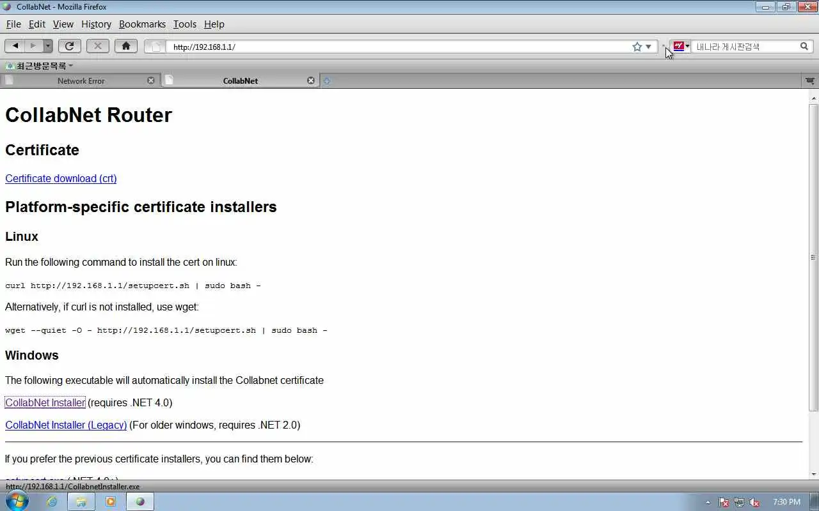Choose a search engine from the red icon dropdown

681,46
